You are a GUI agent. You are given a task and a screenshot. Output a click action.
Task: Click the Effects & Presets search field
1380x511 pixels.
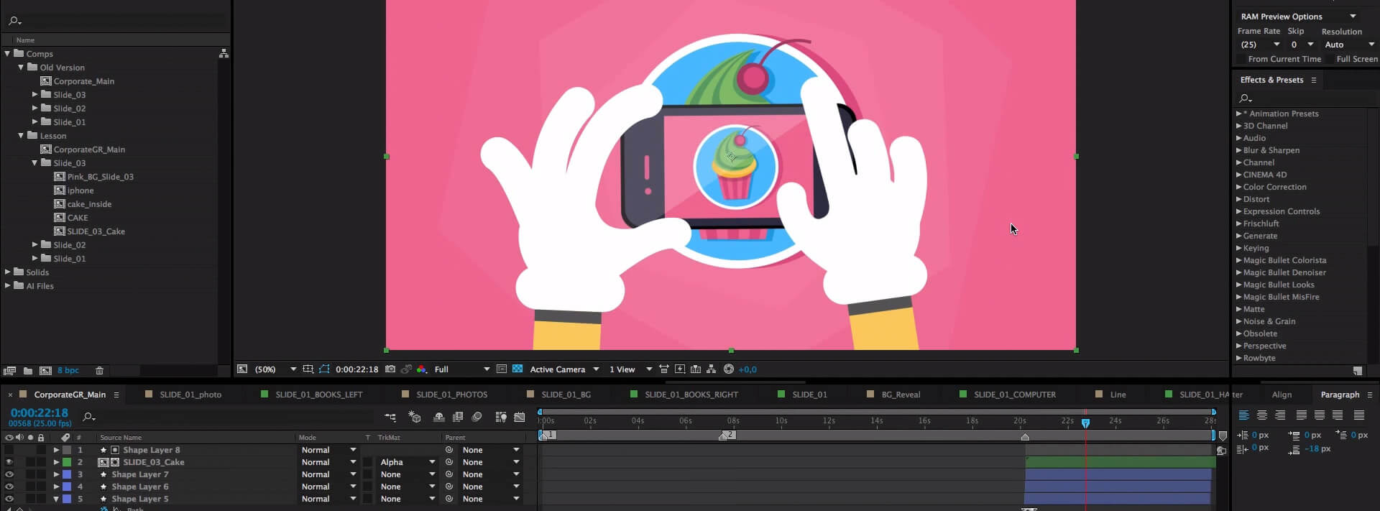tap(1305, 98)
